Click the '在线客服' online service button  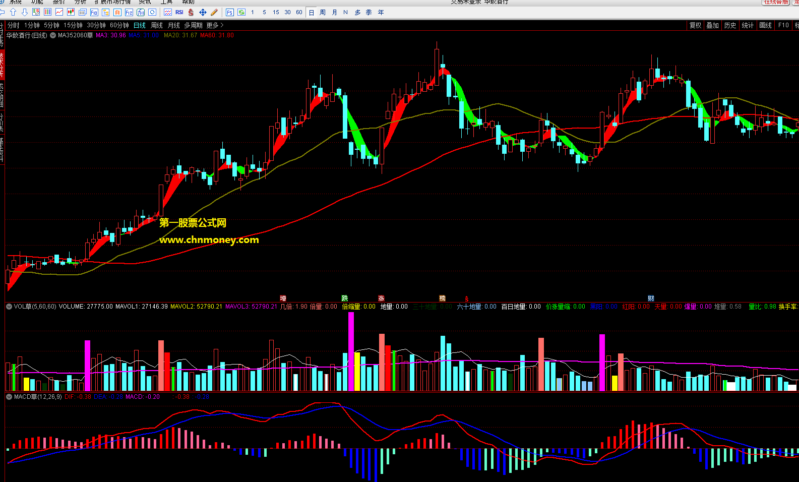[x=776, y=2]
